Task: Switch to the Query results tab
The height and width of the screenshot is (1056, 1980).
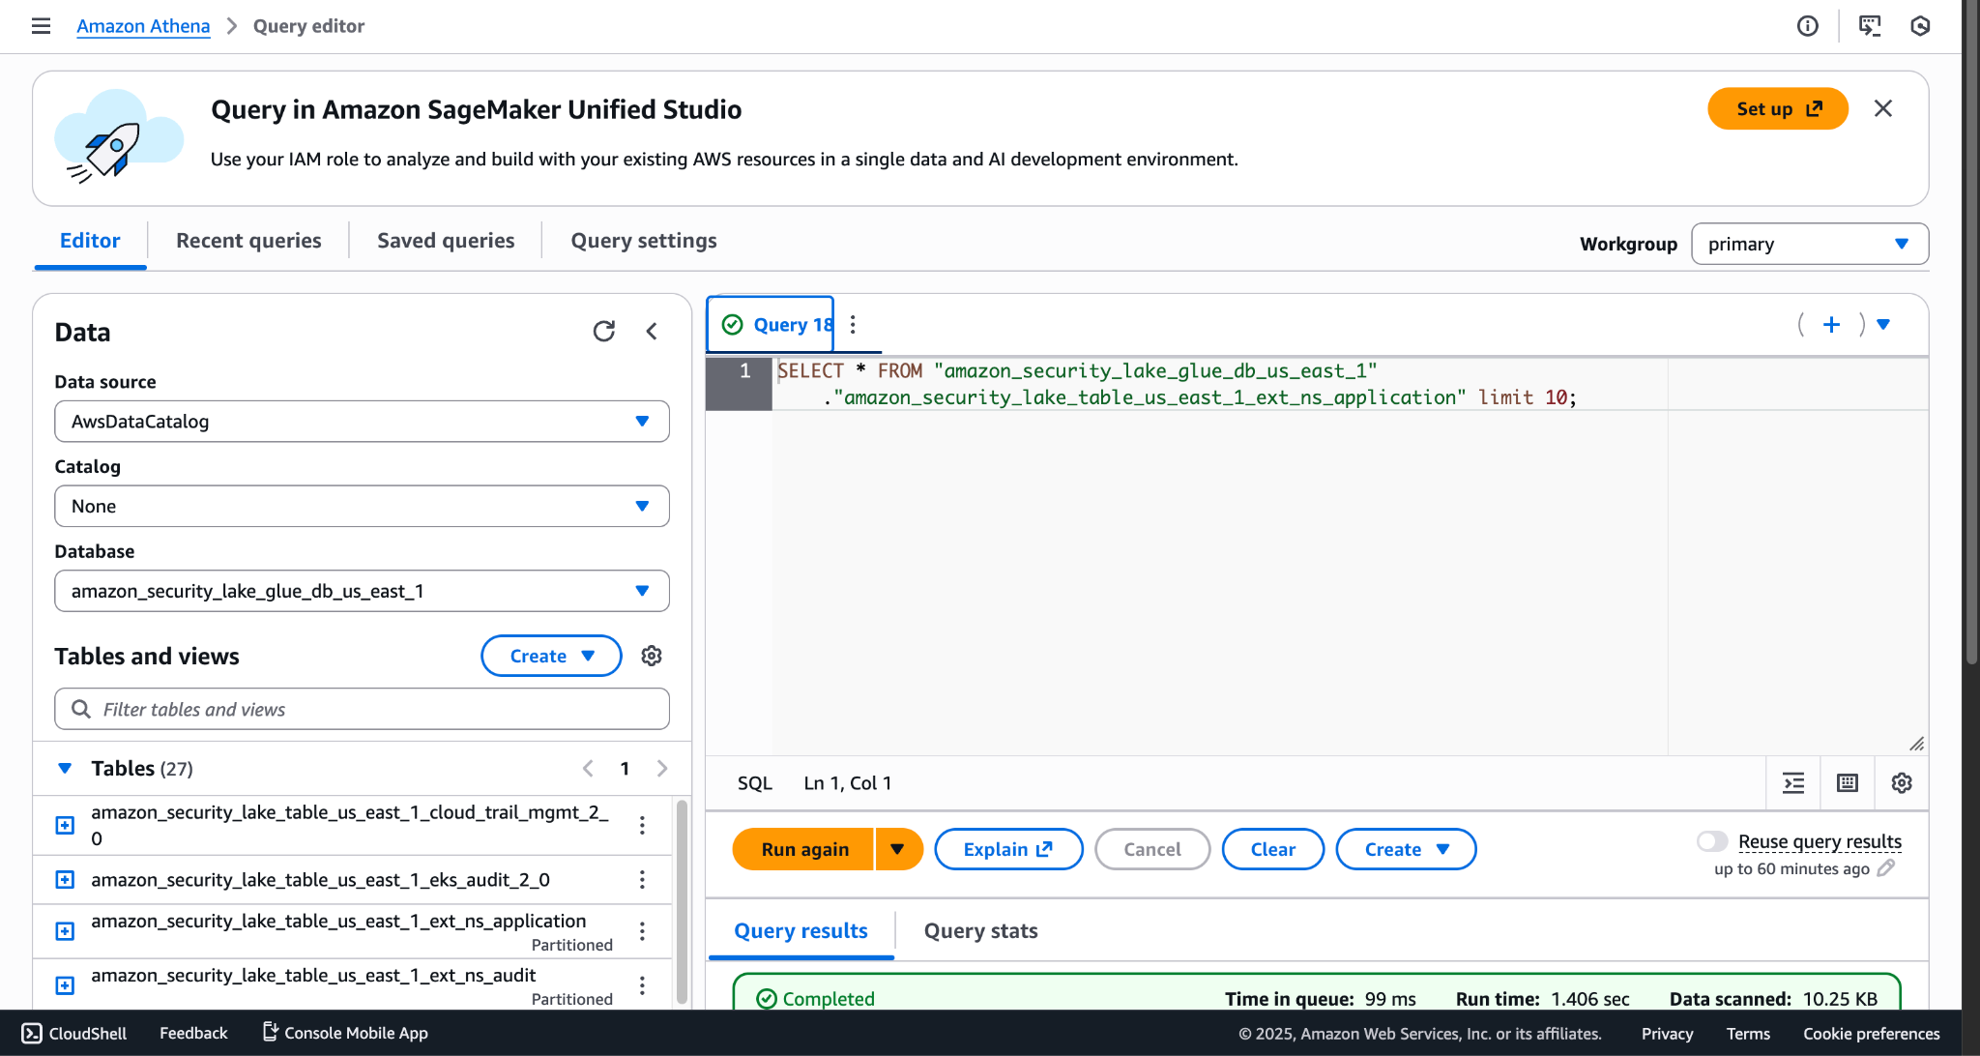Action: (801, 931)
